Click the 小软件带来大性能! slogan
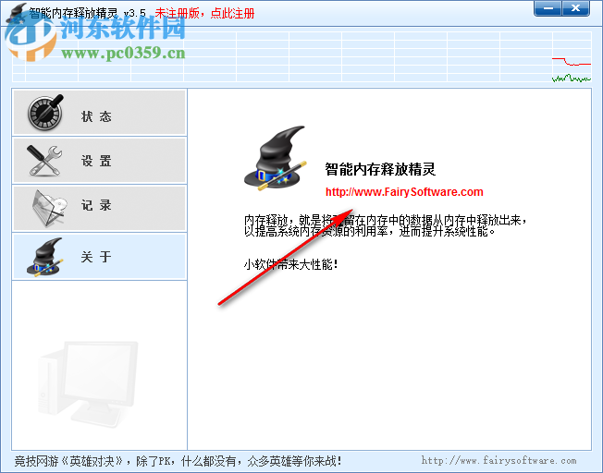Screen dimensions: 603x473 [x=290, y=264]
